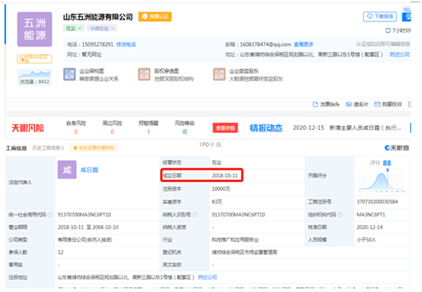Click the 递名片 card icon
The image size is (422, 292).
(x=349, y=104)
